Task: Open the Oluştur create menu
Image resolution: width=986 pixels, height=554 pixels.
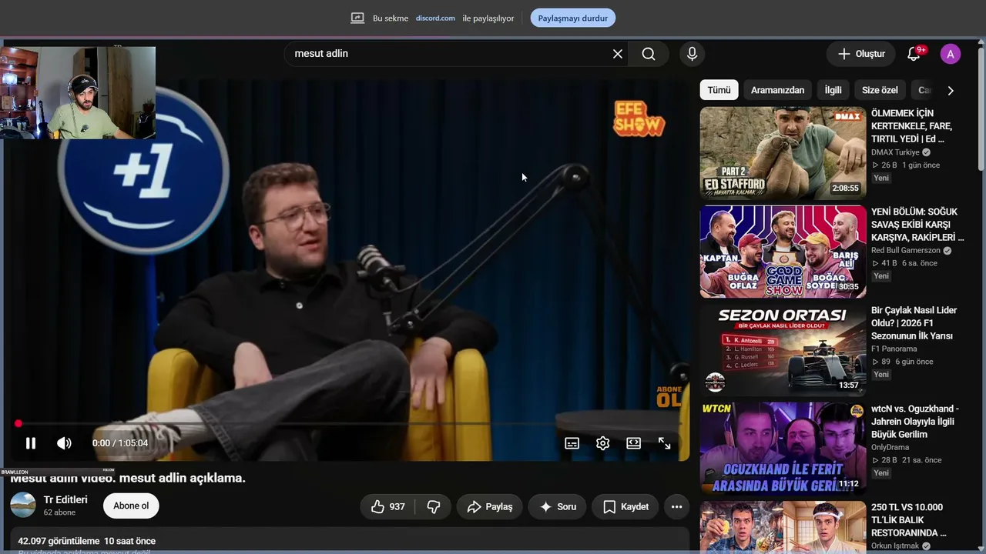Action: point(861,54)
